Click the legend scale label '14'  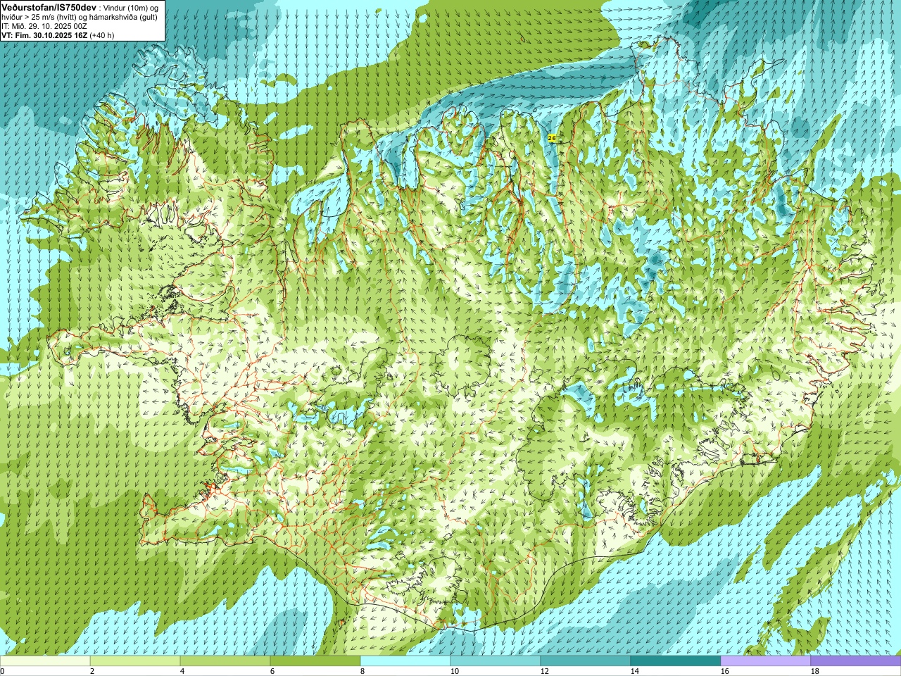coord(635,671)
